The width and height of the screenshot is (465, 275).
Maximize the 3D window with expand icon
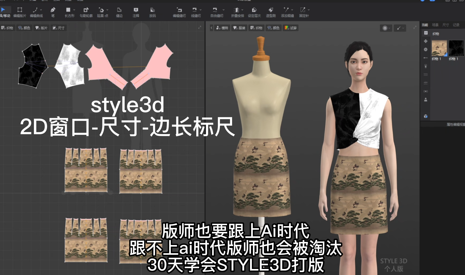click(415, 27)
